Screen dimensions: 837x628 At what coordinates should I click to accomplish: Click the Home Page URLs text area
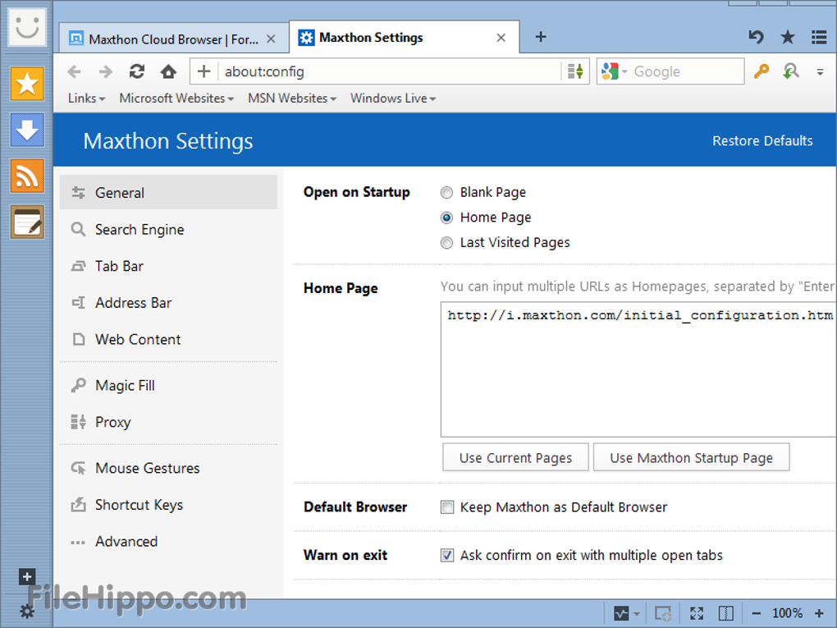pyautogui.click(x=638, y=369)
